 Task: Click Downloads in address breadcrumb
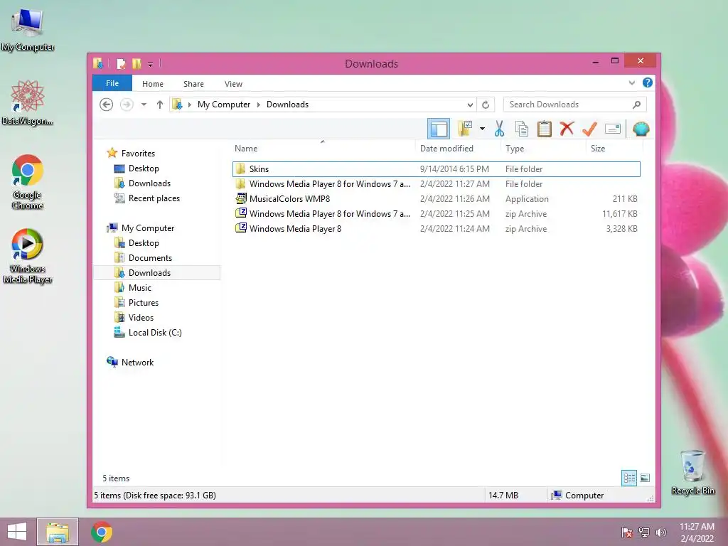[287, 105]
